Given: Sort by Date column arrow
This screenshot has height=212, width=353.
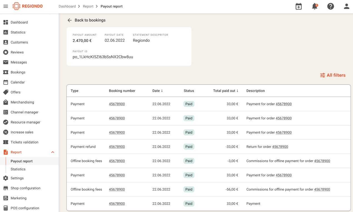Looking at the screenshot, I should (162, 91).
